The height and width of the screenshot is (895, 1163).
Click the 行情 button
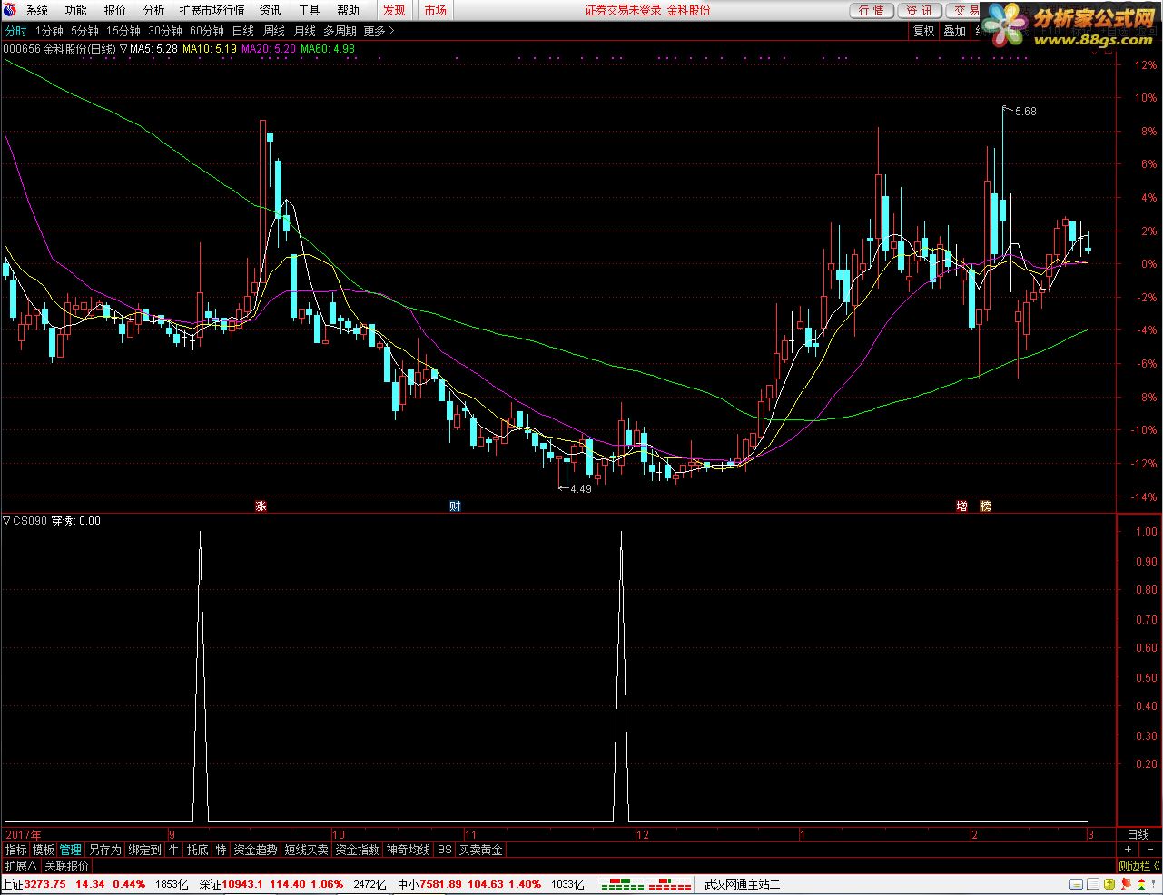point(872,10)
